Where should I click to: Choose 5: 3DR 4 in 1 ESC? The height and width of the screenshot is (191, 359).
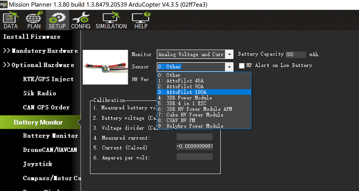(x=204, y=103)
